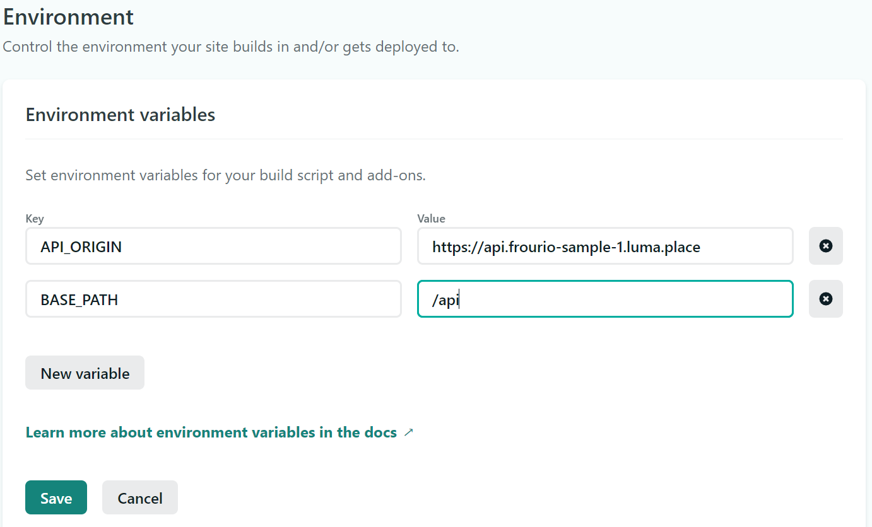This screenshot has width=872, height=527.
Task: Click empty space right of New variable button
Action: (442, 373)
